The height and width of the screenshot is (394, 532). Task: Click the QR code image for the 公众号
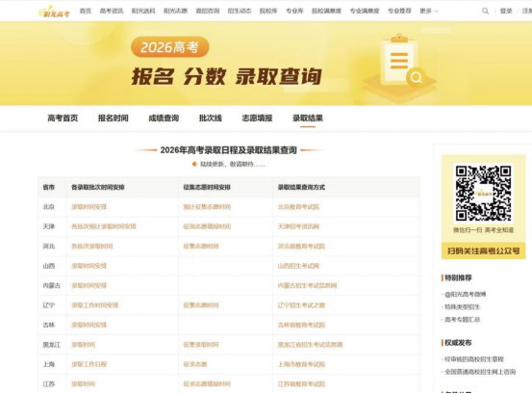click(x=483, y=194)
